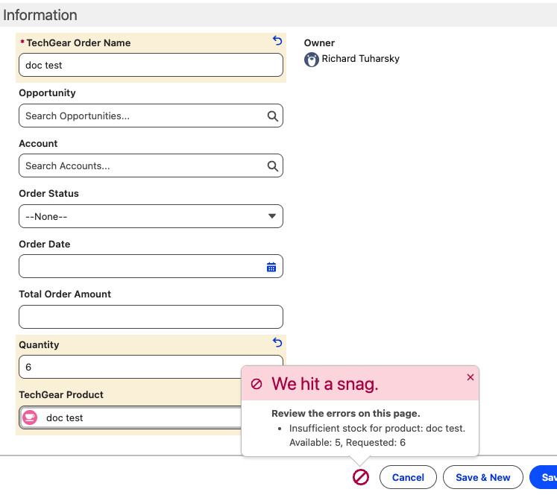Click the red error indicator icon
Screen dimensions: 557x495
click(361, 477)
